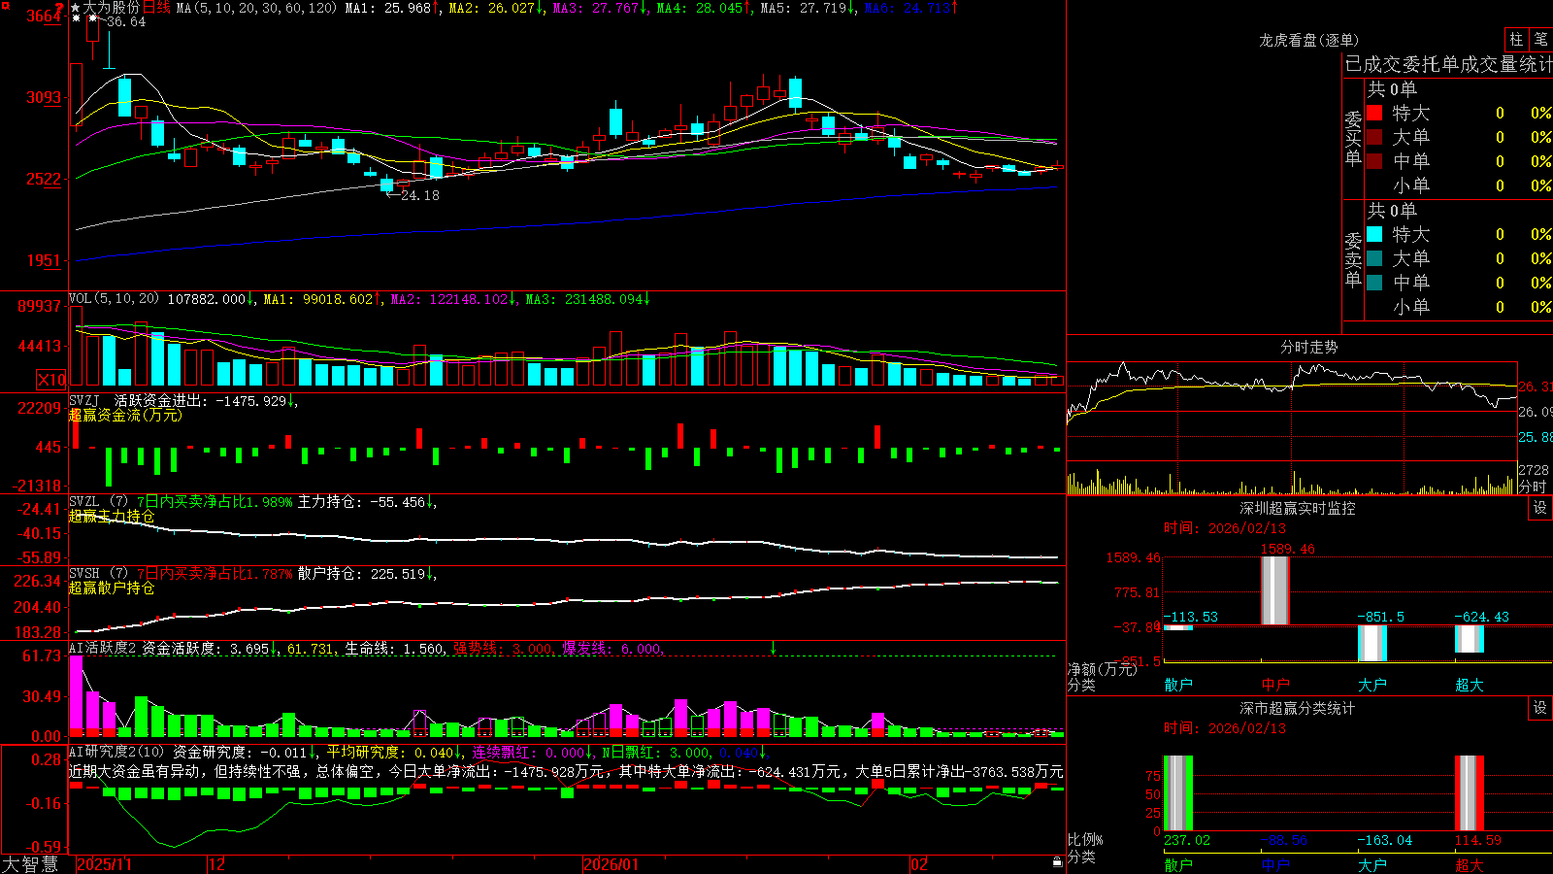The height and width of the screenshot is (874, 1553).
Task: Click the small red square icon at top-left
Action: pos(6,6)
